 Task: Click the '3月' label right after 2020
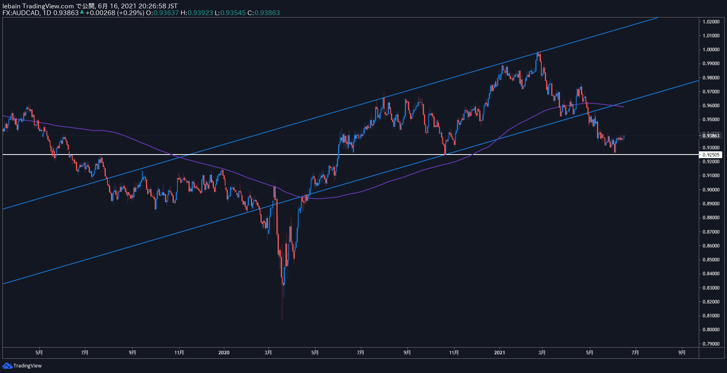click(268, 353)
